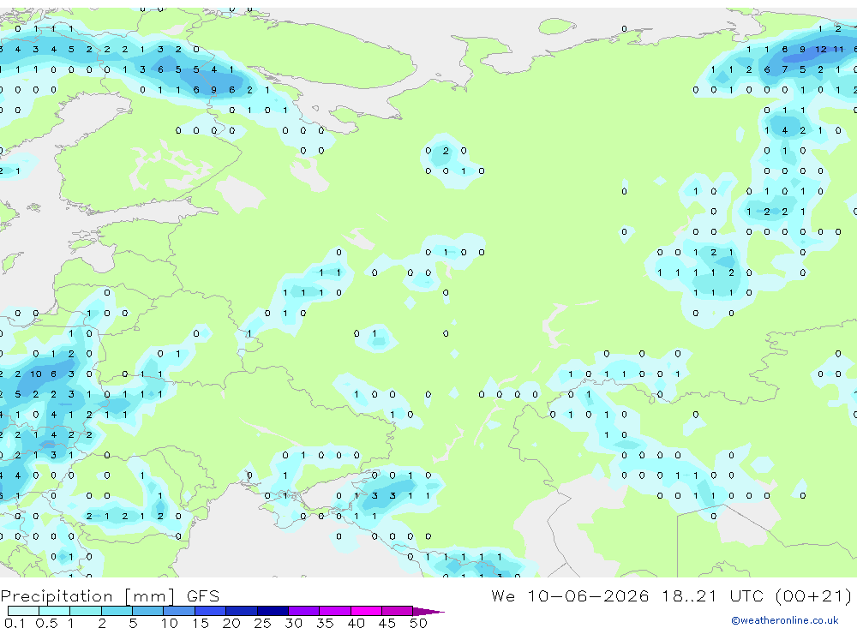Image resolution: width=857 pixels, height=628 pixels.
Task: Click the legend arrow tip beyond 50
Action: click(x=429, y=612)
